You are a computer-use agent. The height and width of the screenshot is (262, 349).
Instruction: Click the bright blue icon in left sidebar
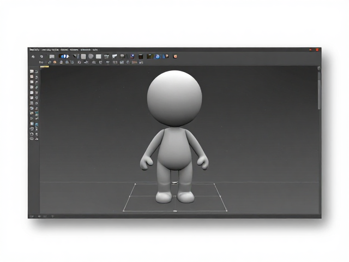point(37,124)
